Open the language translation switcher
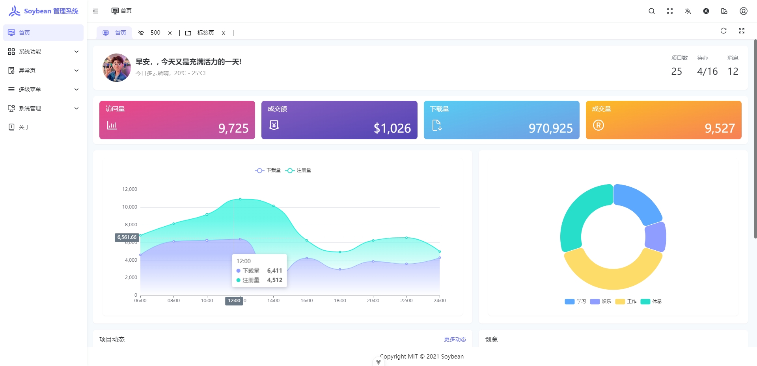Image resolution: width=757 pixels, height=366 pixels. (x=688, y=11)
